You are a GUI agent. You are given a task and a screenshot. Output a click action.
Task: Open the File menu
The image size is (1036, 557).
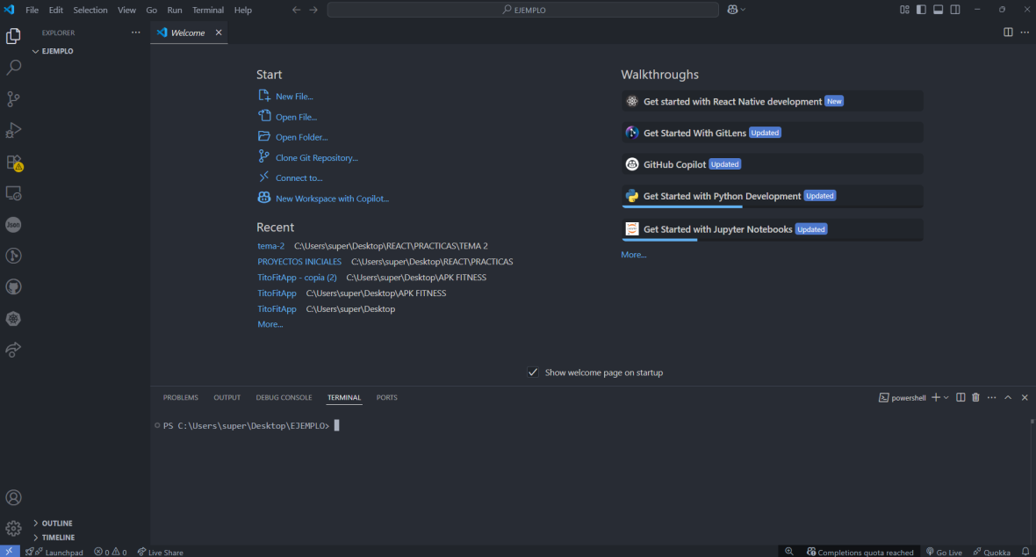point(32,10)
